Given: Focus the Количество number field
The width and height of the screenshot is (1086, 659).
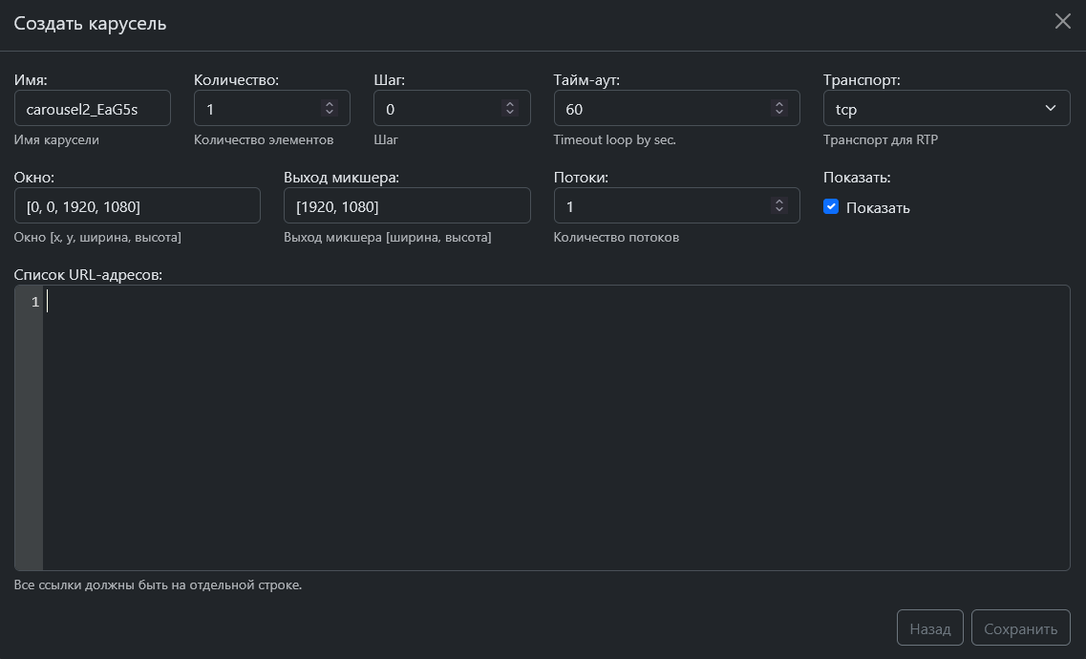Looking at the screenshot, I should (258, 109).
